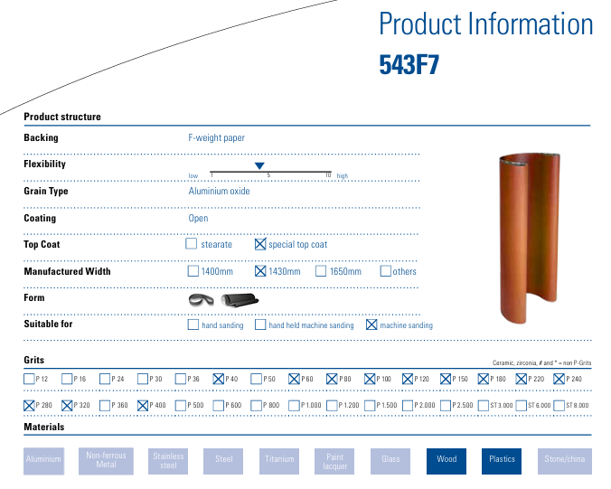
Task: Toggle the stearate checkbox
Action: [192, 243]
